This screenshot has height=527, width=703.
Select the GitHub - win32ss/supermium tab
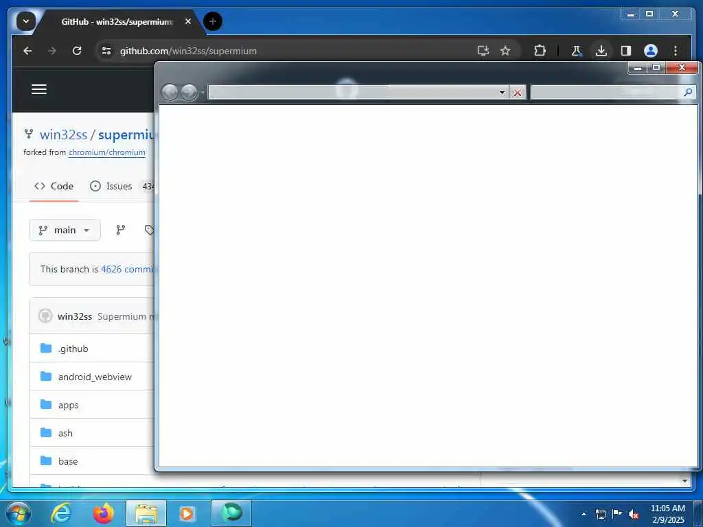click(x=117, y=21)
